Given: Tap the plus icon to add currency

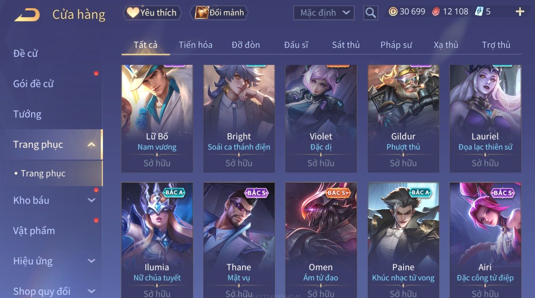Looking at the screenshot, I should click(520, 12).
